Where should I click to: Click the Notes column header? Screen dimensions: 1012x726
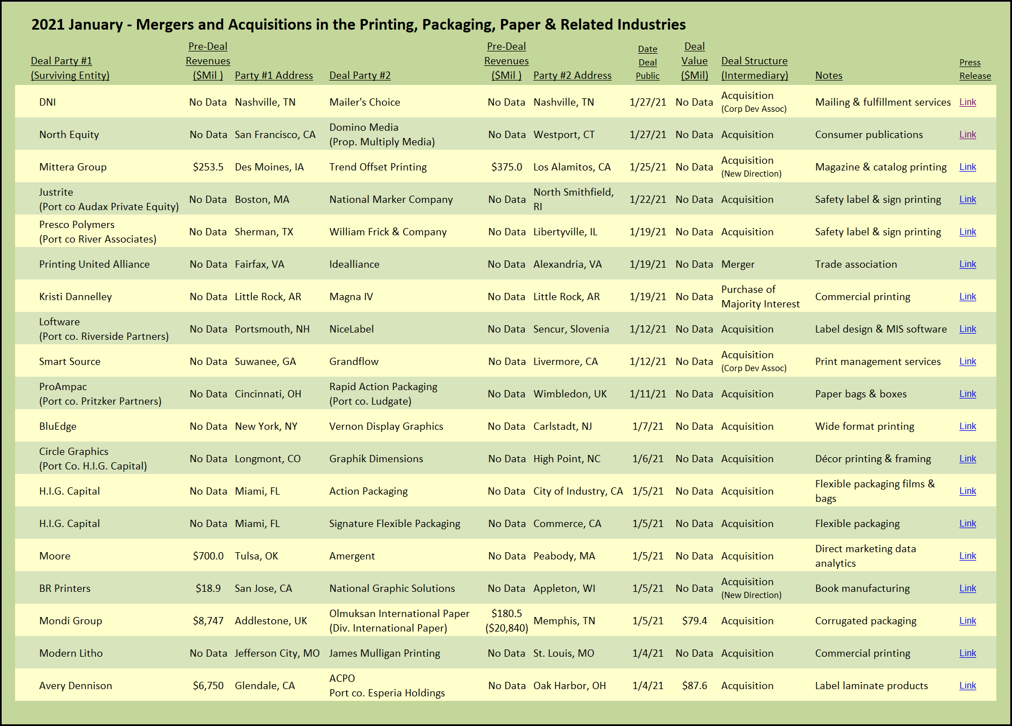click(x=829, y=75)
